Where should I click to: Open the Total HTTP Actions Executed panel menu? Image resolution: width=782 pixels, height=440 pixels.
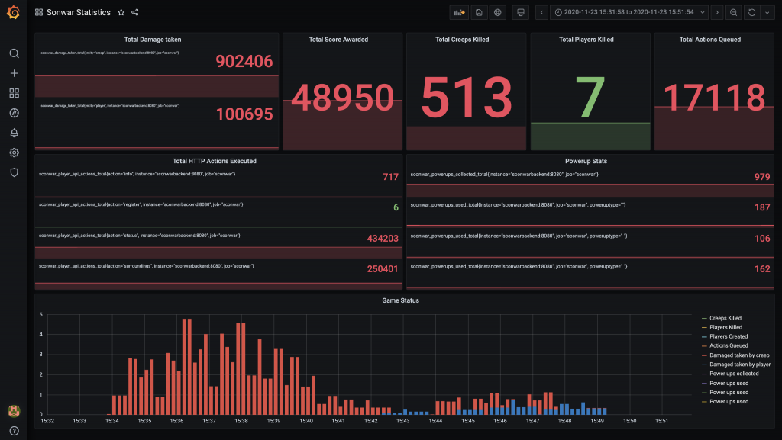tap(214, 161)
